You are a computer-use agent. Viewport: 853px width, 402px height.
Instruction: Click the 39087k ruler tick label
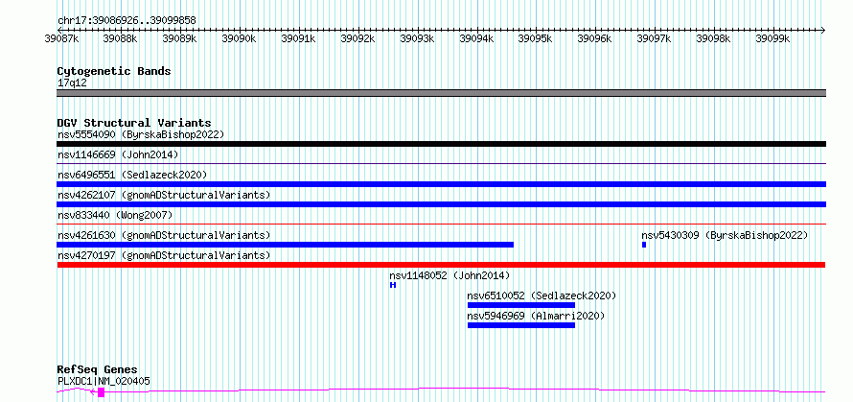(x=61, y=38)
